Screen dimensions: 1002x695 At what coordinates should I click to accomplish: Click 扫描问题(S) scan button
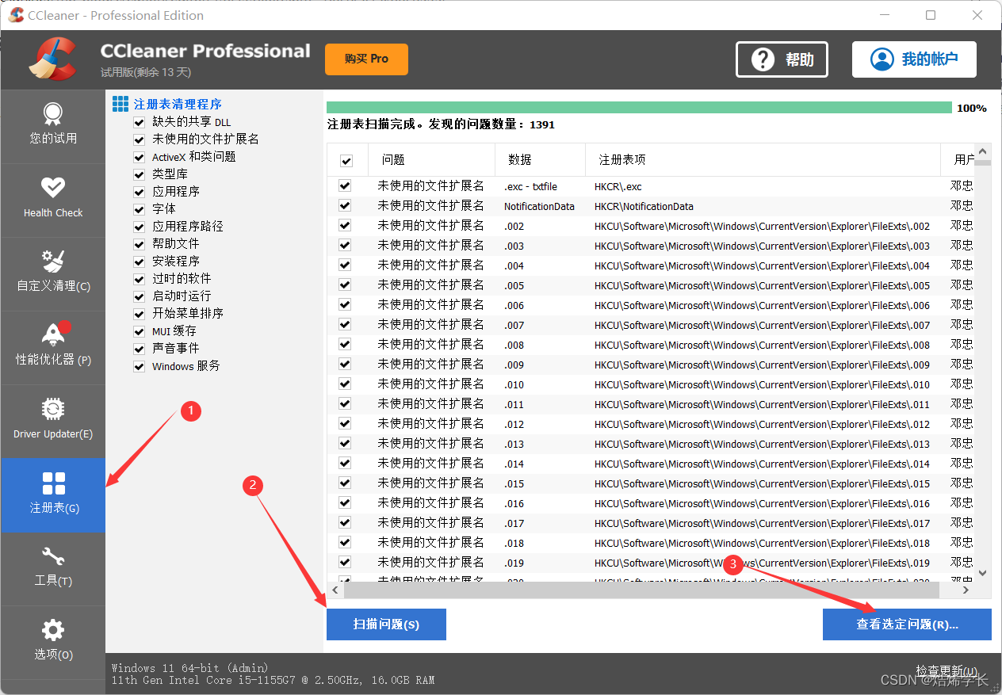[386, 624]
